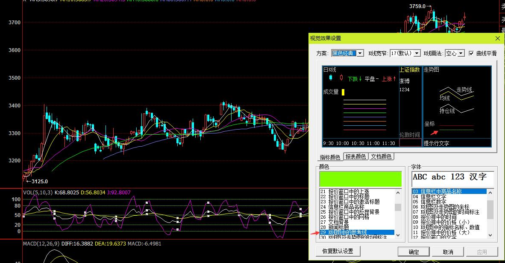This screenshot has height=263, width=505.
Task: Toggle the 曲线平滑 checkbox
Action: point(471,53)
